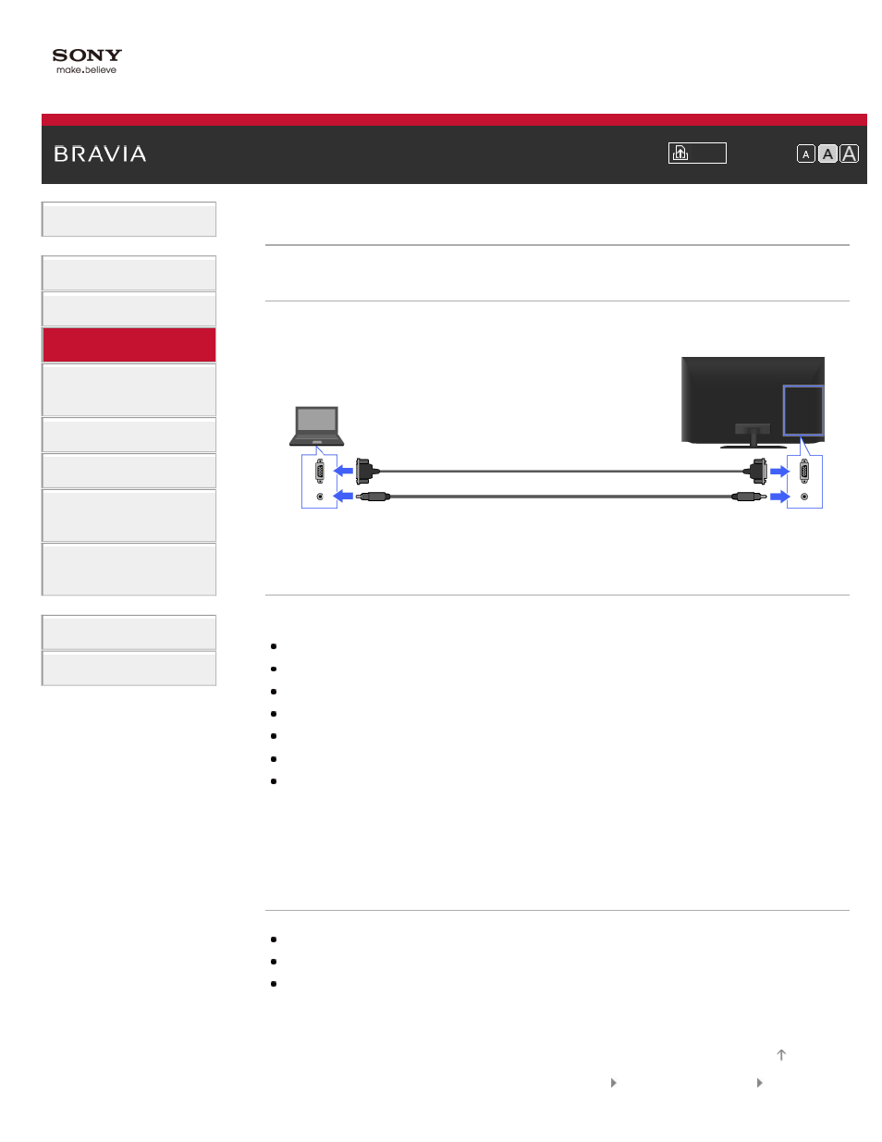
Task: Click the up arrow to return to top
Action: pyautogui.click(x=781, y=1055)
